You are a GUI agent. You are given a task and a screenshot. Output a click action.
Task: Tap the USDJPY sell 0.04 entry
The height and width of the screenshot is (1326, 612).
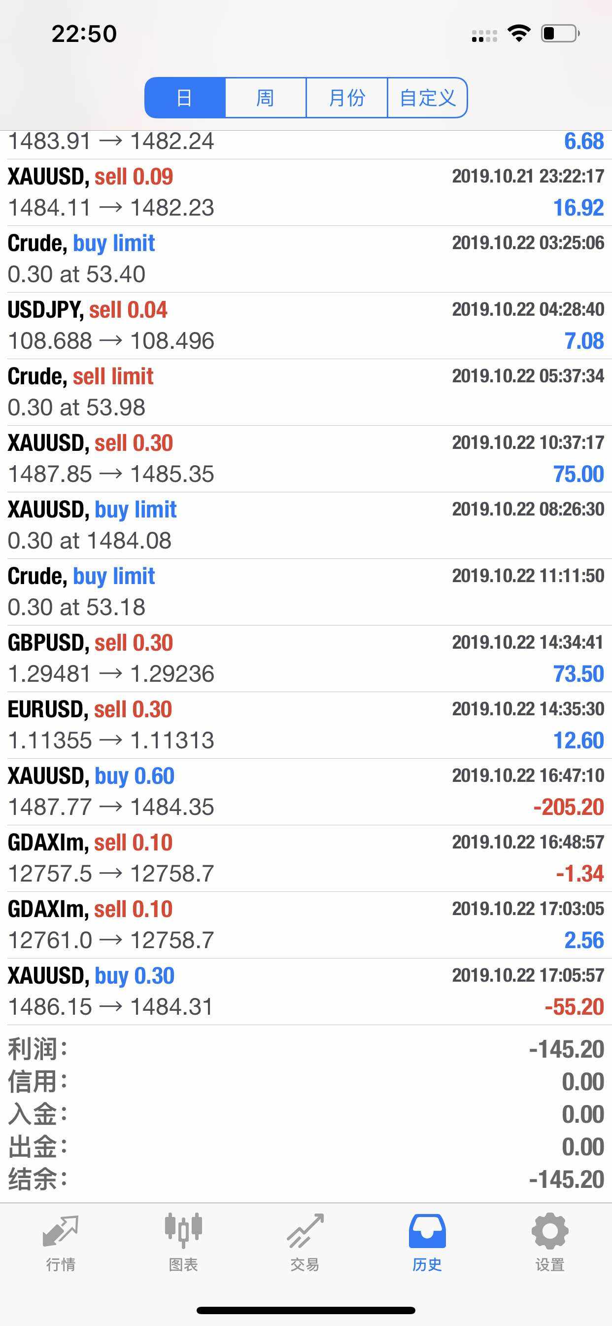pyautogui.click(x=306, y=325)
